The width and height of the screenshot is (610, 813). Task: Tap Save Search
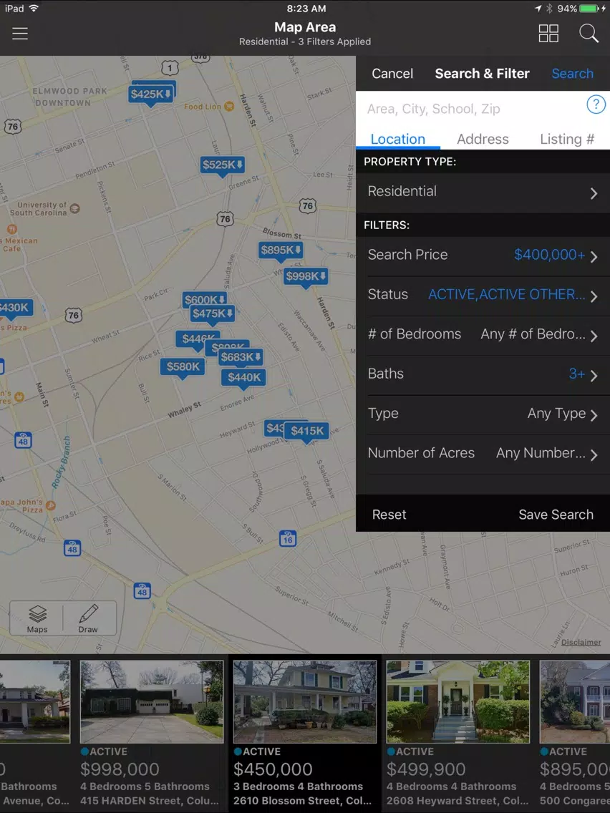coord(556,515)
